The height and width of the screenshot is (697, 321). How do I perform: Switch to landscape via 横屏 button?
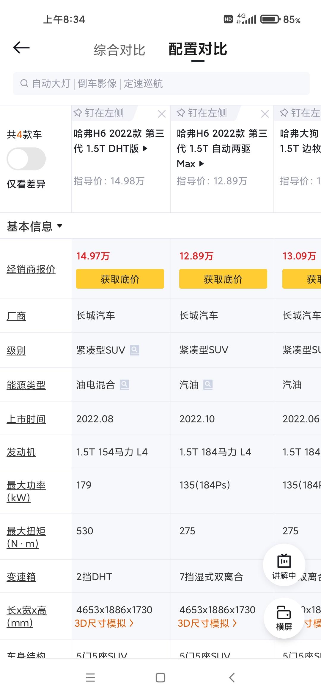point(284,618)
